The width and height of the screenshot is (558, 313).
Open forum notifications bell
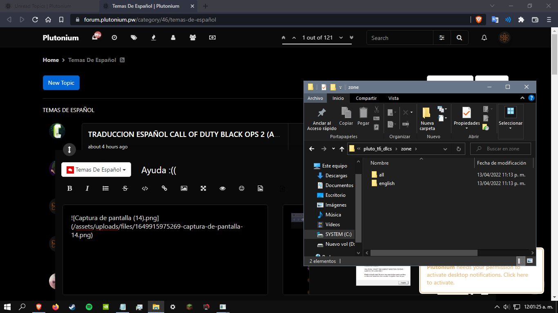(x=484, y=38)
